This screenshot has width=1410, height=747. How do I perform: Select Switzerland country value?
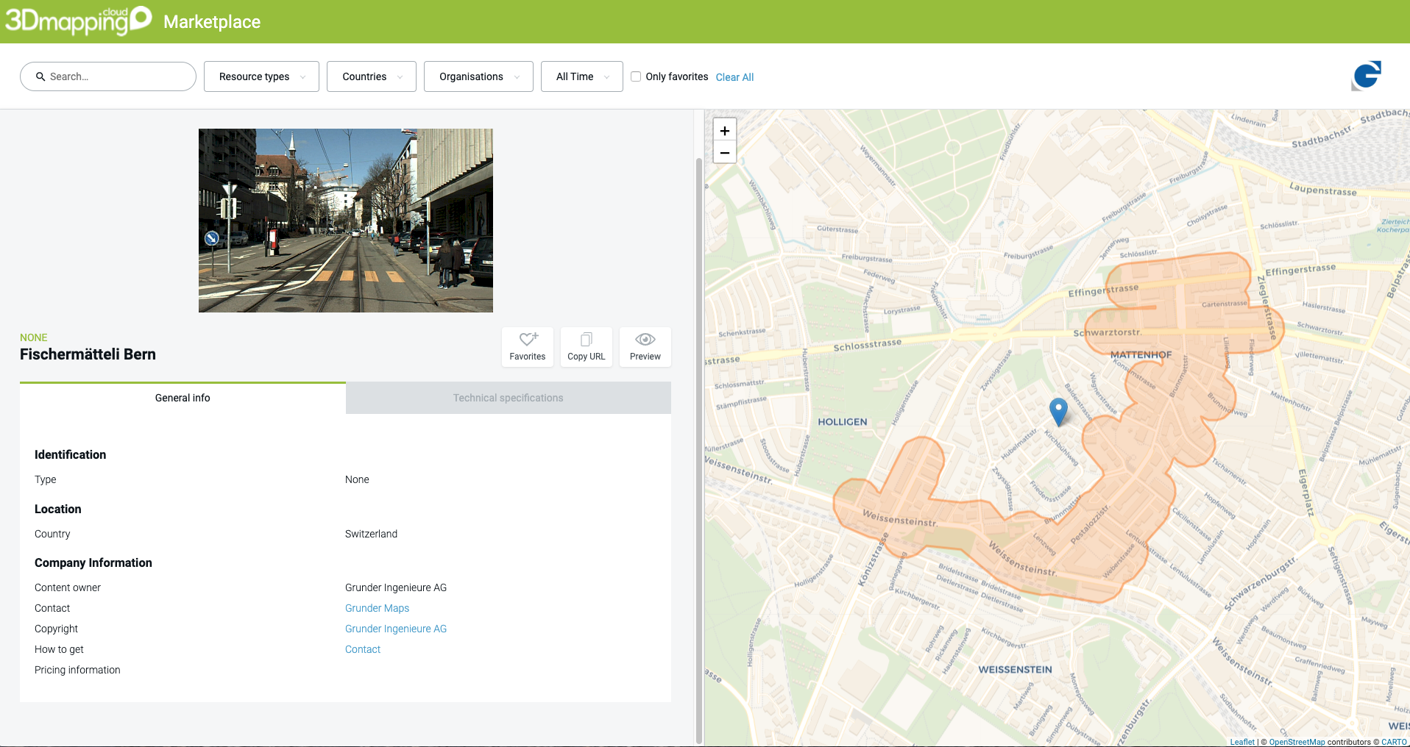pos(371,534)
